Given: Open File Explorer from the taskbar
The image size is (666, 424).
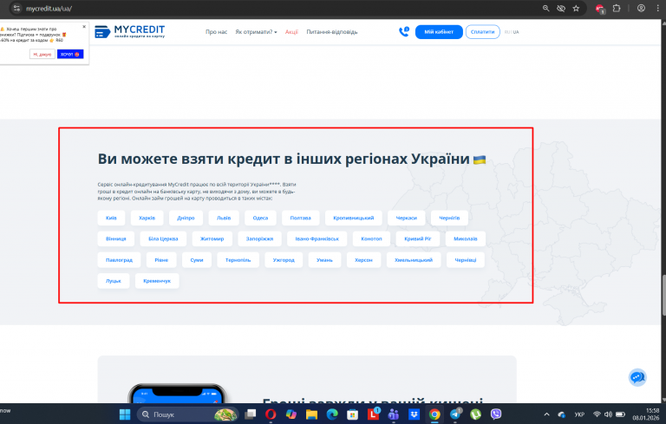Looking at the screenshot, I should click(311, 414).
